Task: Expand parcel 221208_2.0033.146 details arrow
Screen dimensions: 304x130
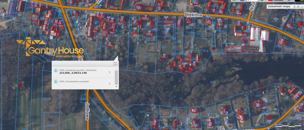Action: (x=109, y=72)
